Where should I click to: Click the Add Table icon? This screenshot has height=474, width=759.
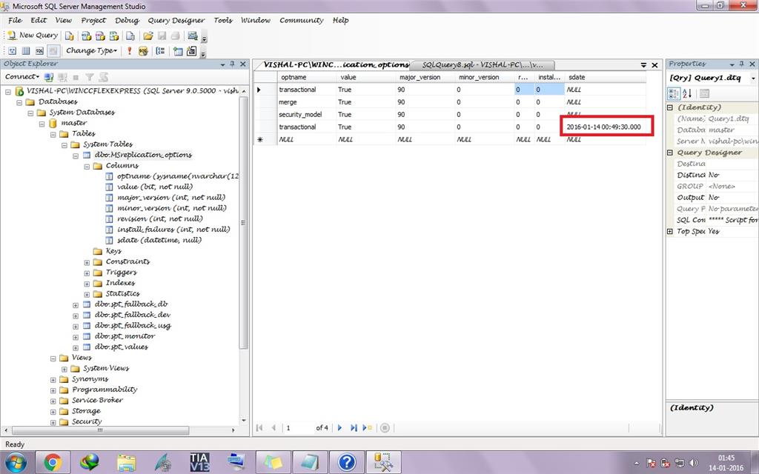178,51
